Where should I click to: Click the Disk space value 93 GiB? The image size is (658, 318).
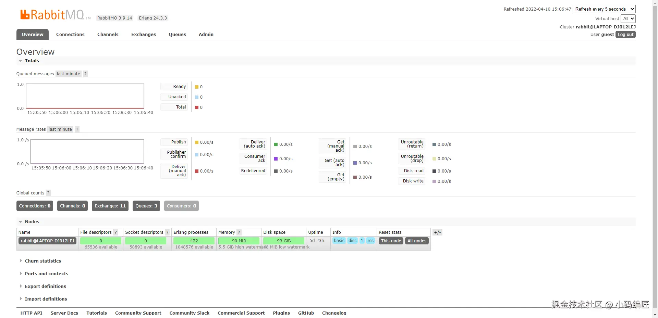(284, 241)
